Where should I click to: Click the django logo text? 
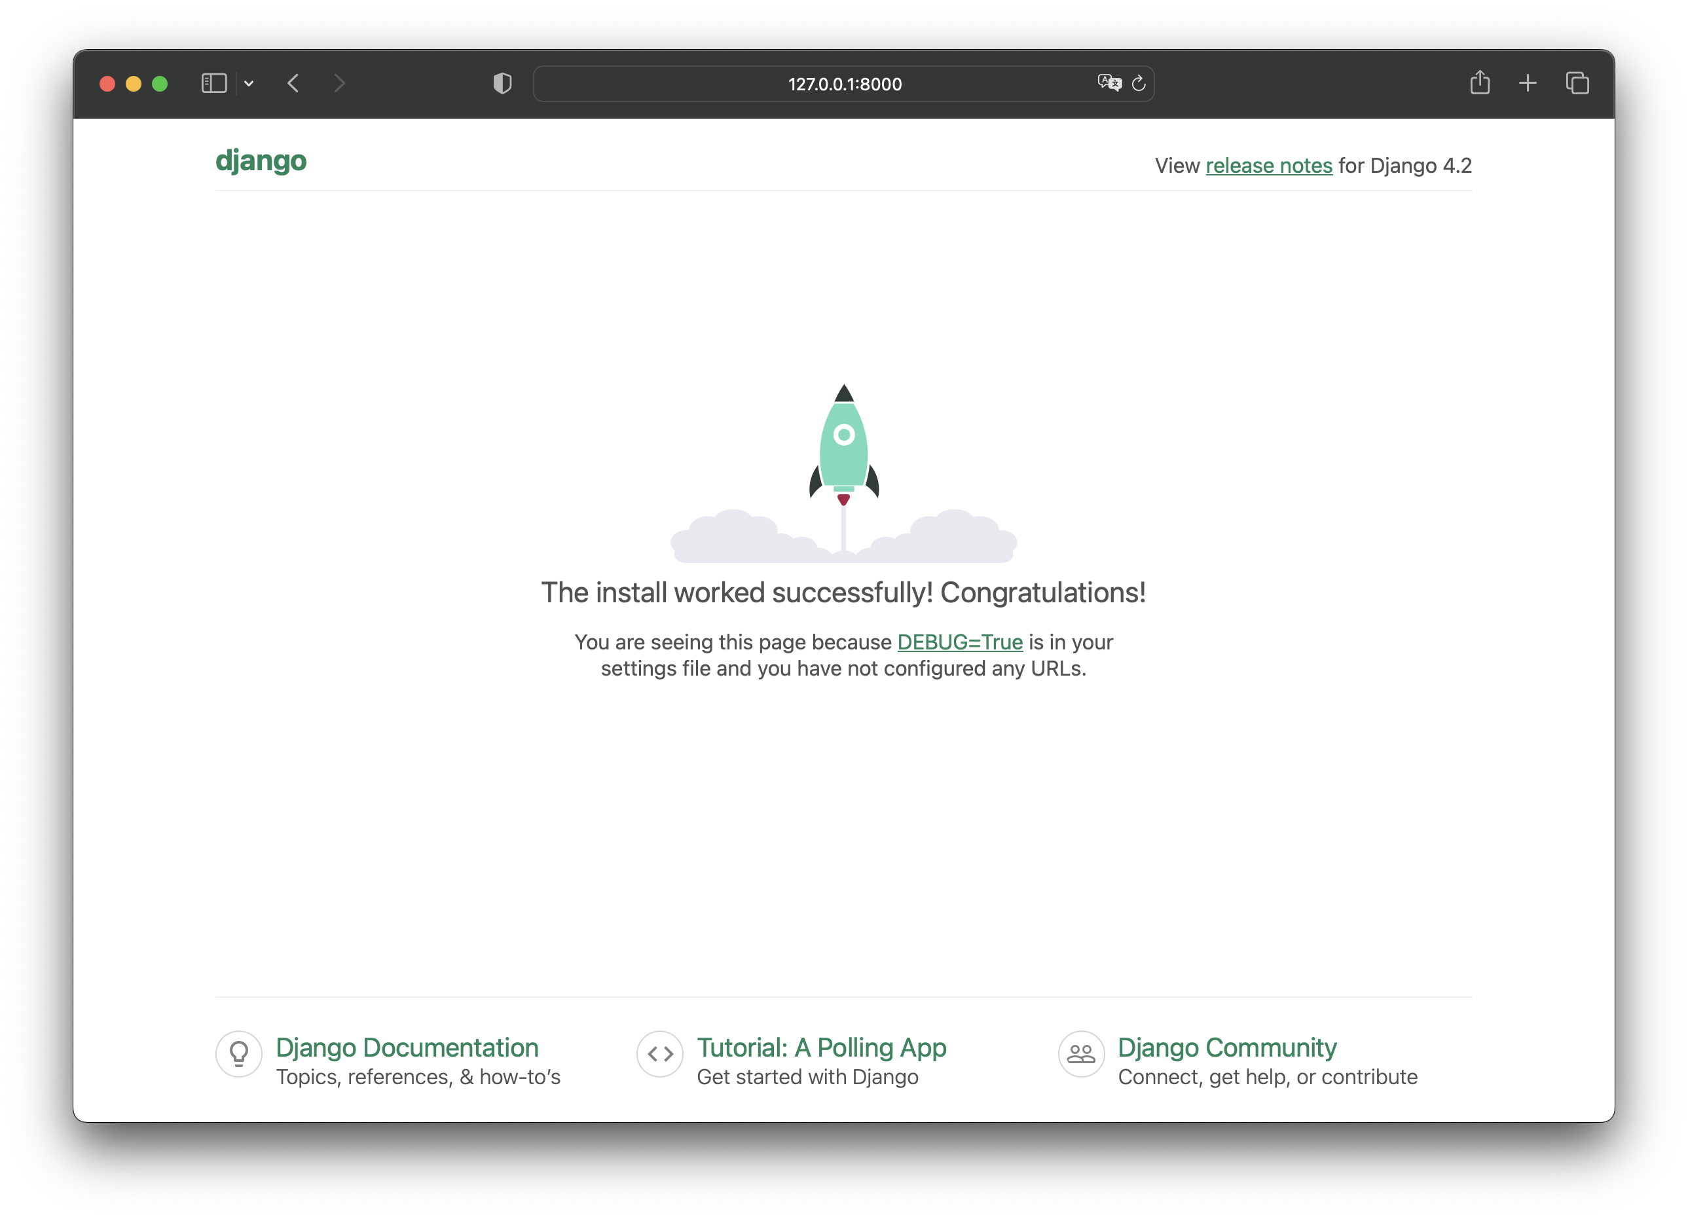tap(261, 162)
